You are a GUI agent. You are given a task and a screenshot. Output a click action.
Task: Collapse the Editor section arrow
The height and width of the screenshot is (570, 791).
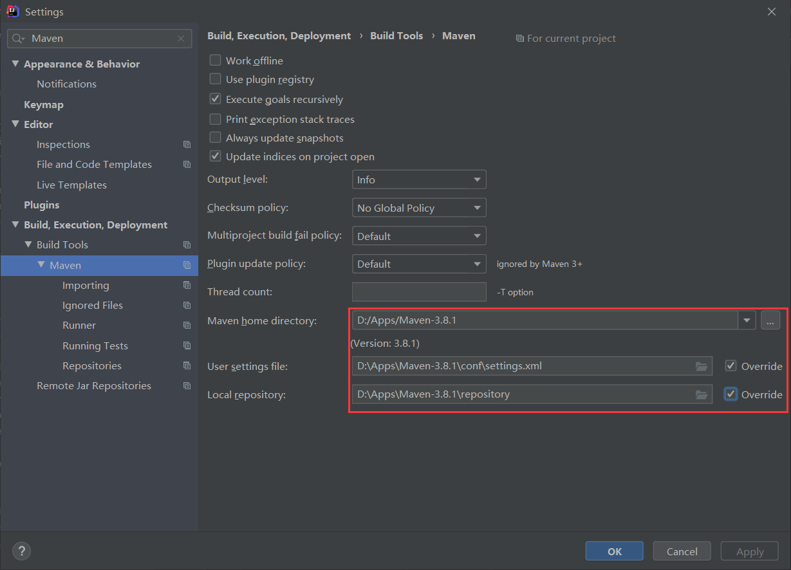point(15,125)
